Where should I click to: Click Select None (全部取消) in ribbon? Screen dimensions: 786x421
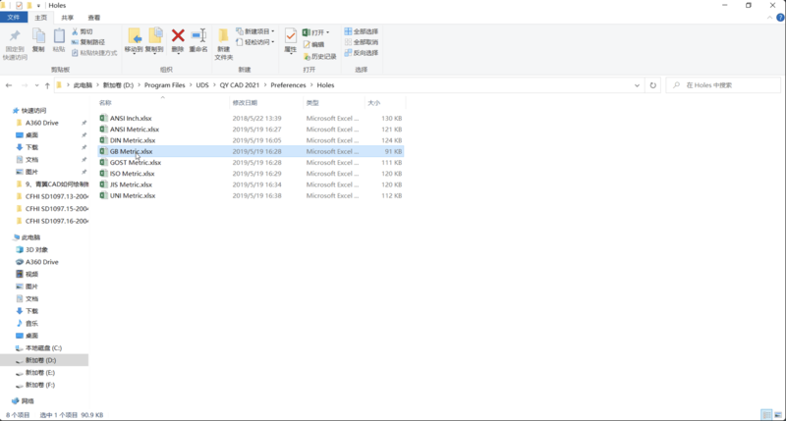[x=362, y=42]
